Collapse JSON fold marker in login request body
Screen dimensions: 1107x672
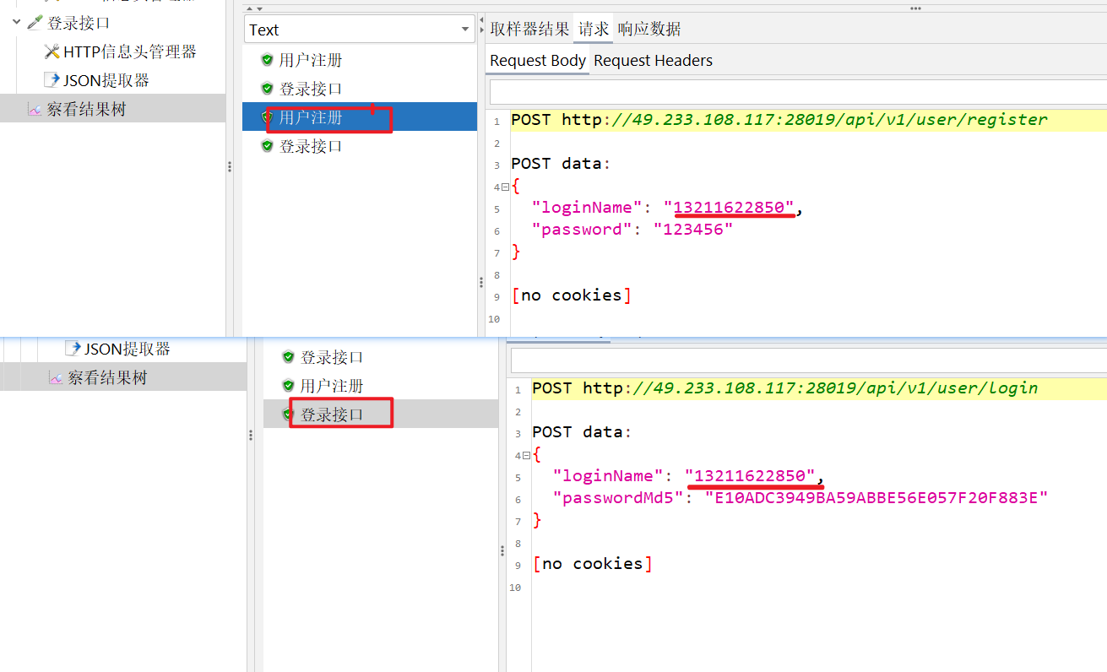(x=526, y=455)
